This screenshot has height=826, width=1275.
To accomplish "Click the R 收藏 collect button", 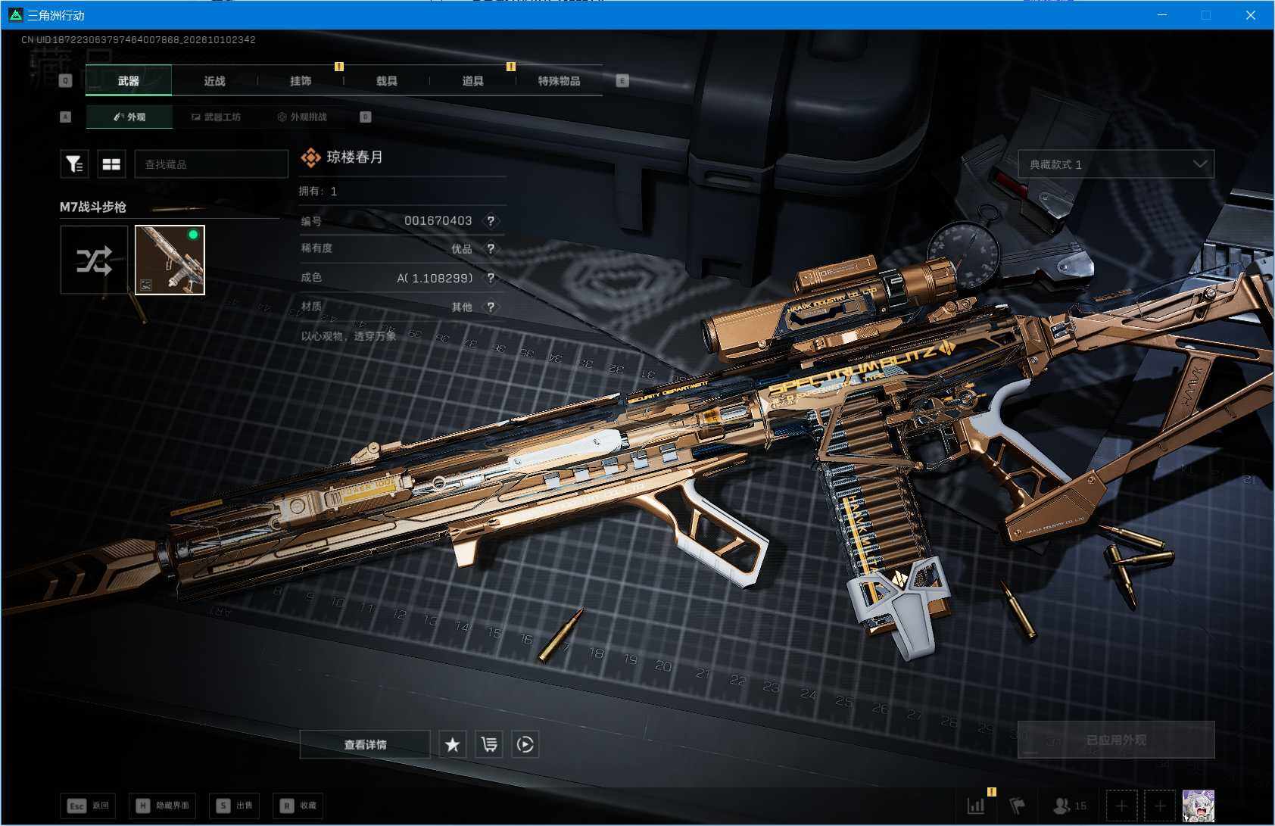I will coord(298,806).
